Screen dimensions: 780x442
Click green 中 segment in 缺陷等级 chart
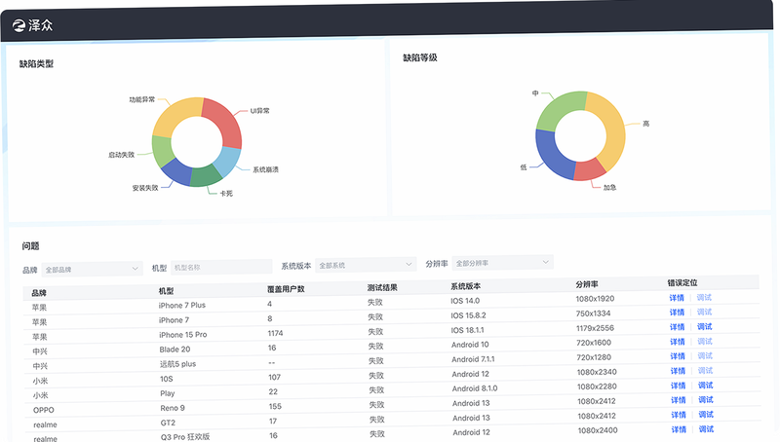(556, 110)
